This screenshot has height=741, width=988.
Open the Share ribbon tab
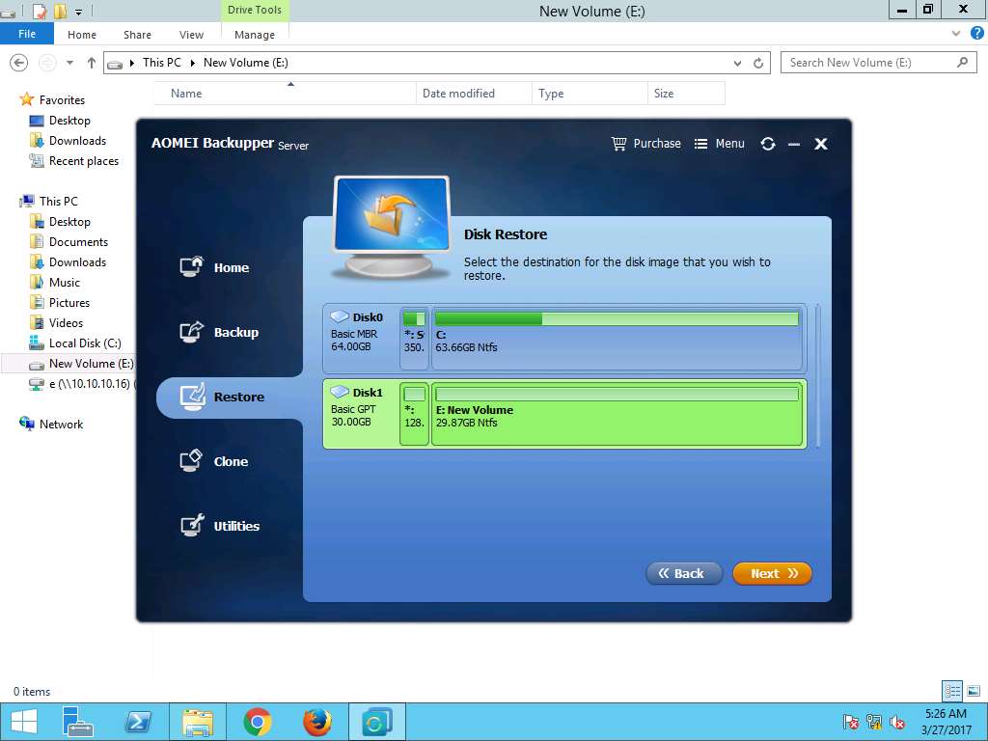[x=137, y=35]
